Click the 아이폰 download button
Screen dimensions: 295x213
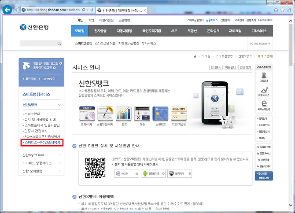(127, 173)
